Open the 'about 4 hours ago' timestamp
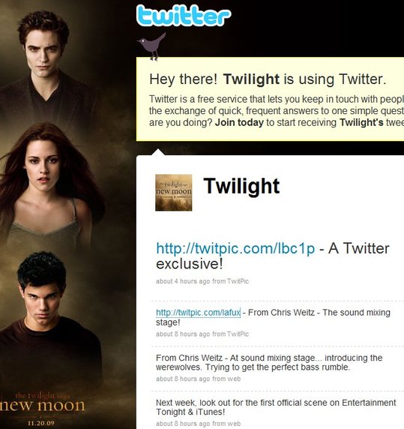Screen dimensions: 404x429 click(183, 281)
